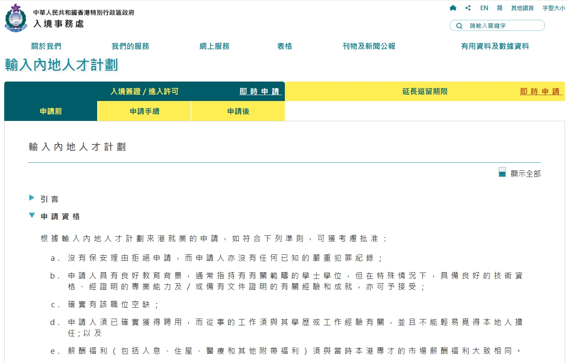568x363 pixels.
Task: Click the 即時申請 link under 入境簽證/進入許可
Action: click(x=259, y=91)
